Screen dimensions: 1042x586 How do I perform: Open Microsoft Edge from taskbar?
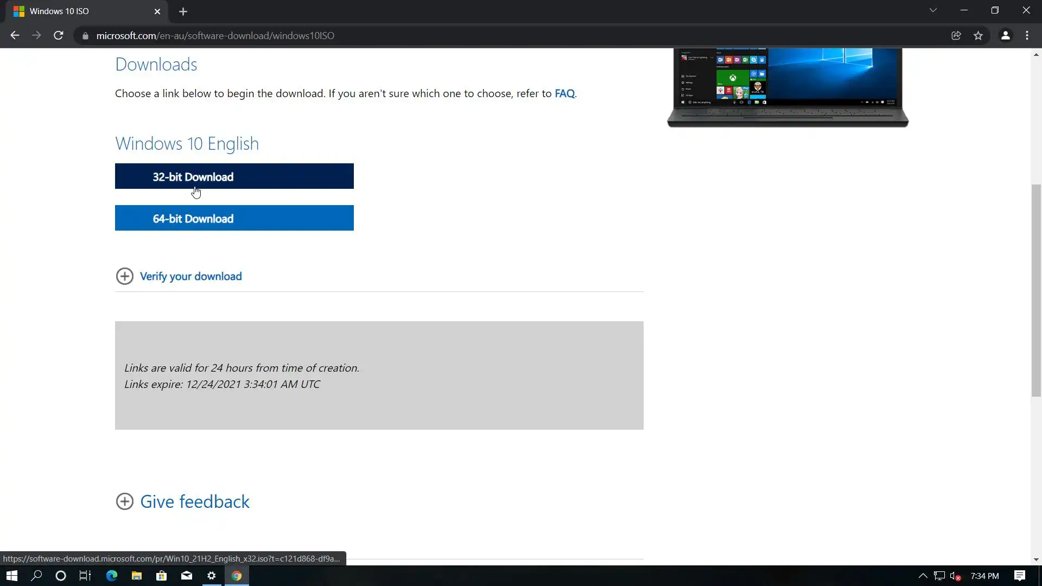click(112, 576)
